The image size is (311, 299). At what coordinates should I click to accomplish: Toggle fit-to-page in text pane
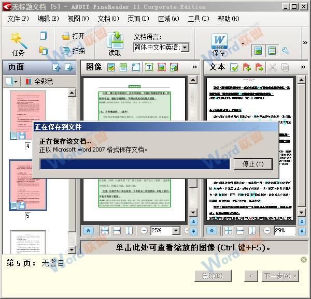point(228,231)
